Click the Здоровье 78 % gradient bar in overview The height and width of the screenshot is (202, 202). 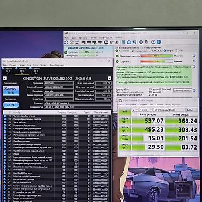click(156, 61)
